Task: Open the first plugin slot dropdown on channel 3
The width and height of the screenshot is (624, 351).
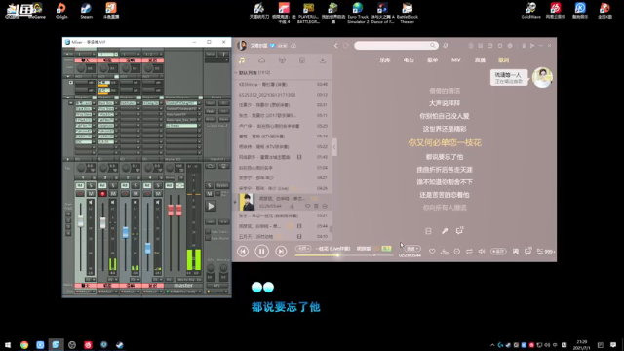Action: (138, 103)
